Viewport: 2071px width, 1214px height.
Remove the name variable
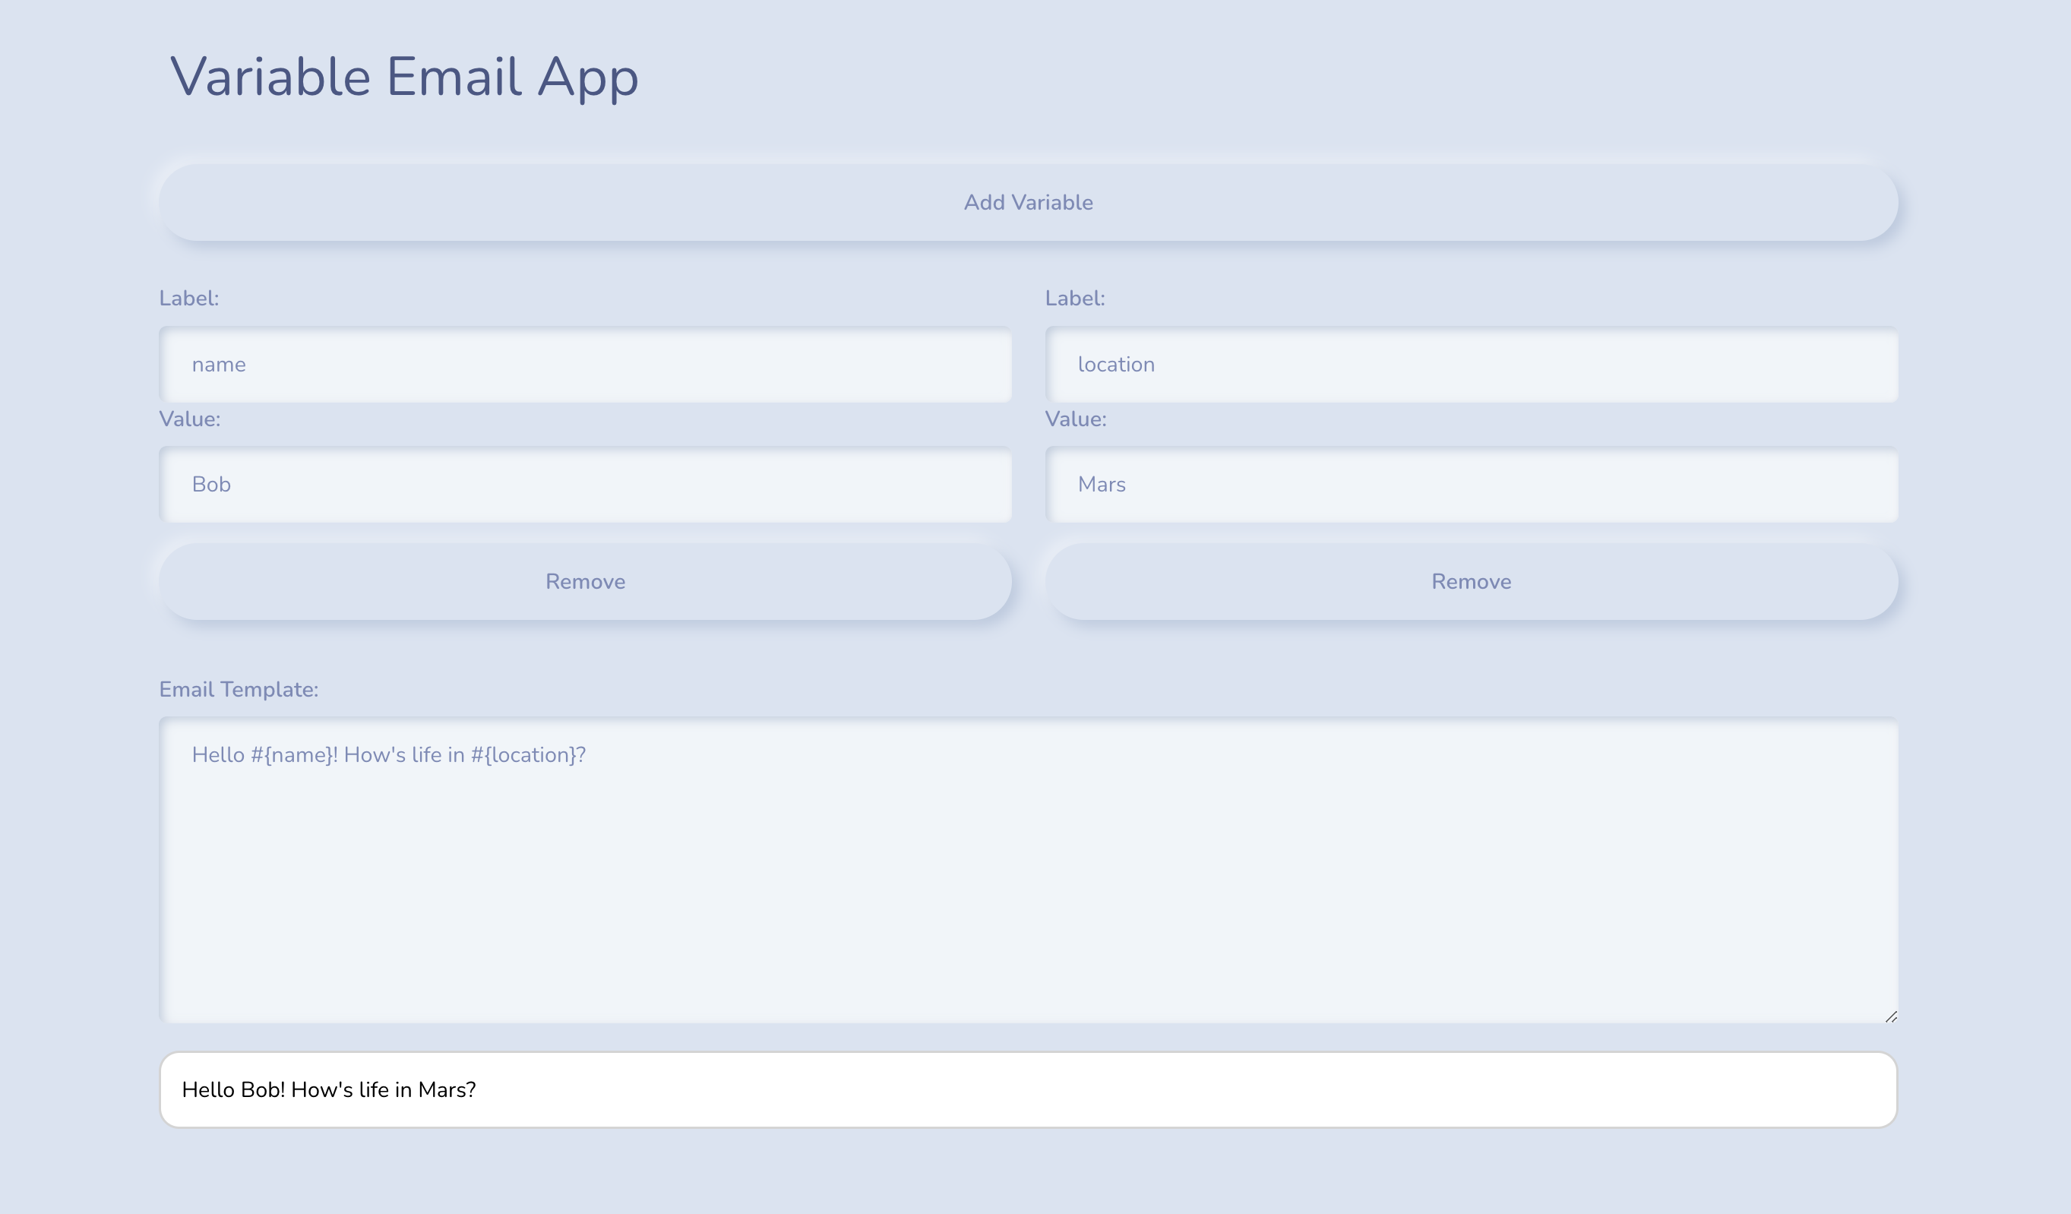click(584, 582)
